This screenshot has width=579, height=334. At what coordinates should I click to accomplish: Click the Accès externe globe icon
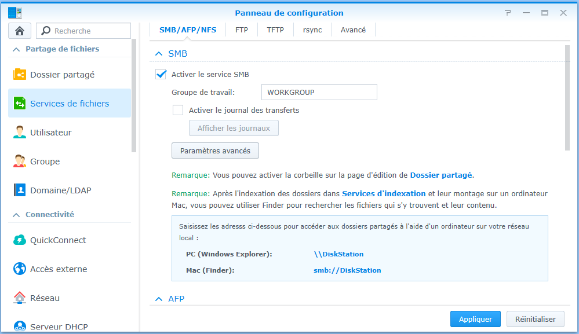pyautogui.click(x=20, y=269)
